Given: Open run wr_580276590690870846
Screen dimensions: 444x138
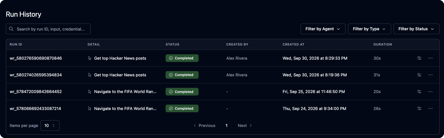Looking at the screenshot, I should coord(36,58).
